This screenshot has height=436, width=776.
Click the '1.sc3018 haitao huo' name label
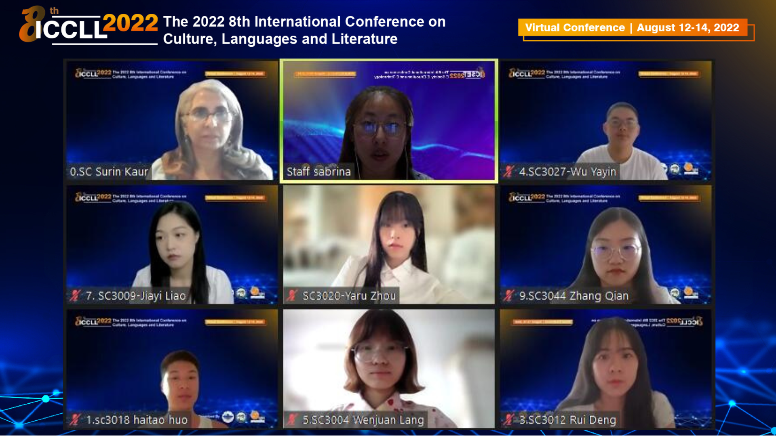click(x=137, y=420)
